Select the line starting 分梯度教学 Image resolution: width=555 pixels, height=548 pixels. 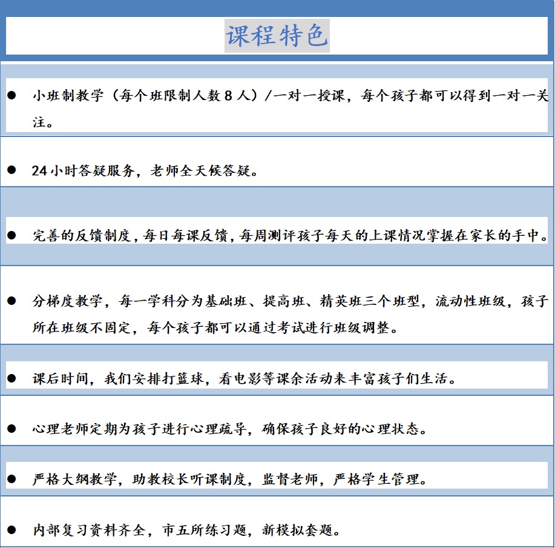(x=291, y=301)
